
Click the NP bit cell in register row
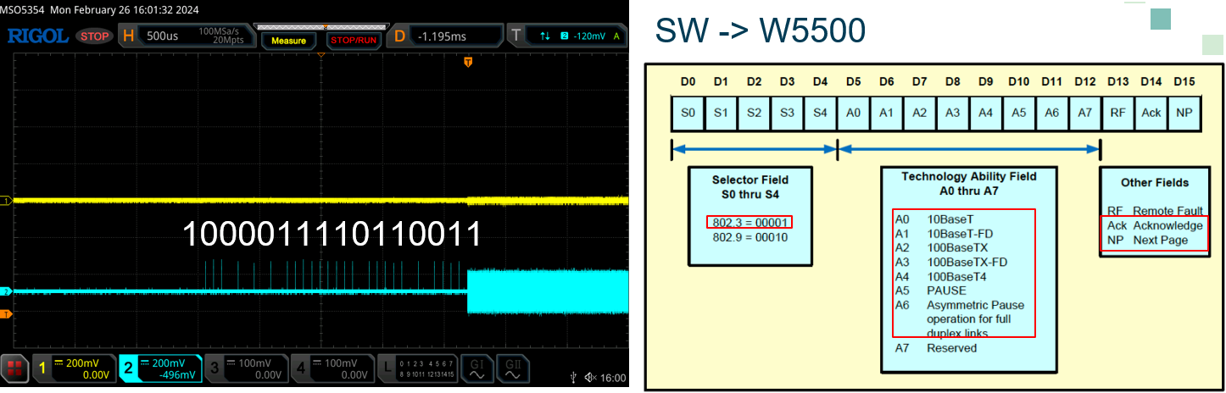pos(1184,113)
